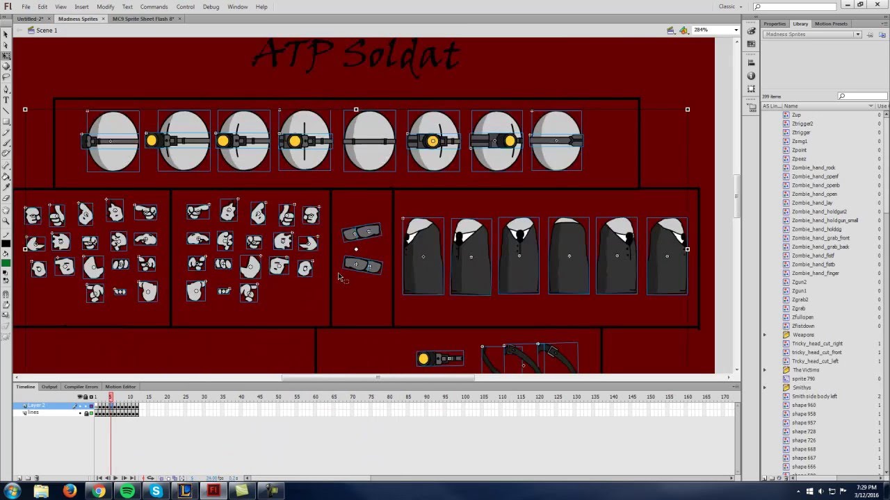Unlock the lines layer padlock
Viewport: 890px width, 500px height.
pyautogui.click(x=86, y=413)
